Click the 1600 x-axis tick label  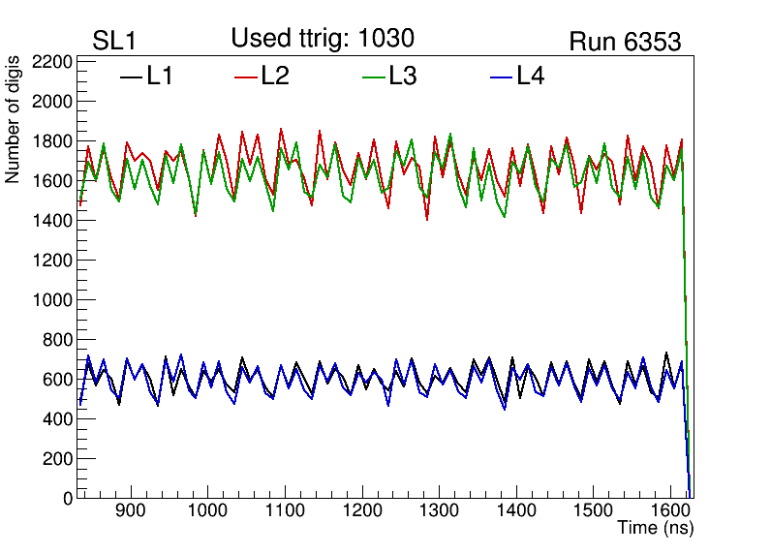click(x=669, y=511)
